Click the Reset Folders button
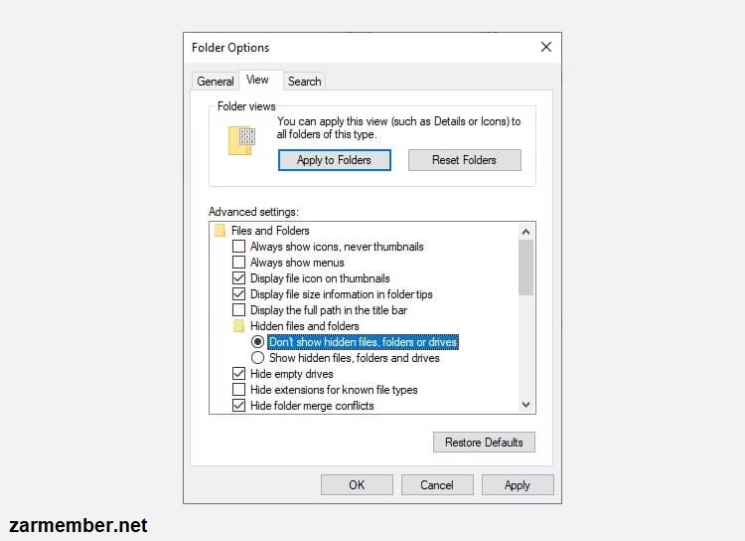 click(464, 160)
